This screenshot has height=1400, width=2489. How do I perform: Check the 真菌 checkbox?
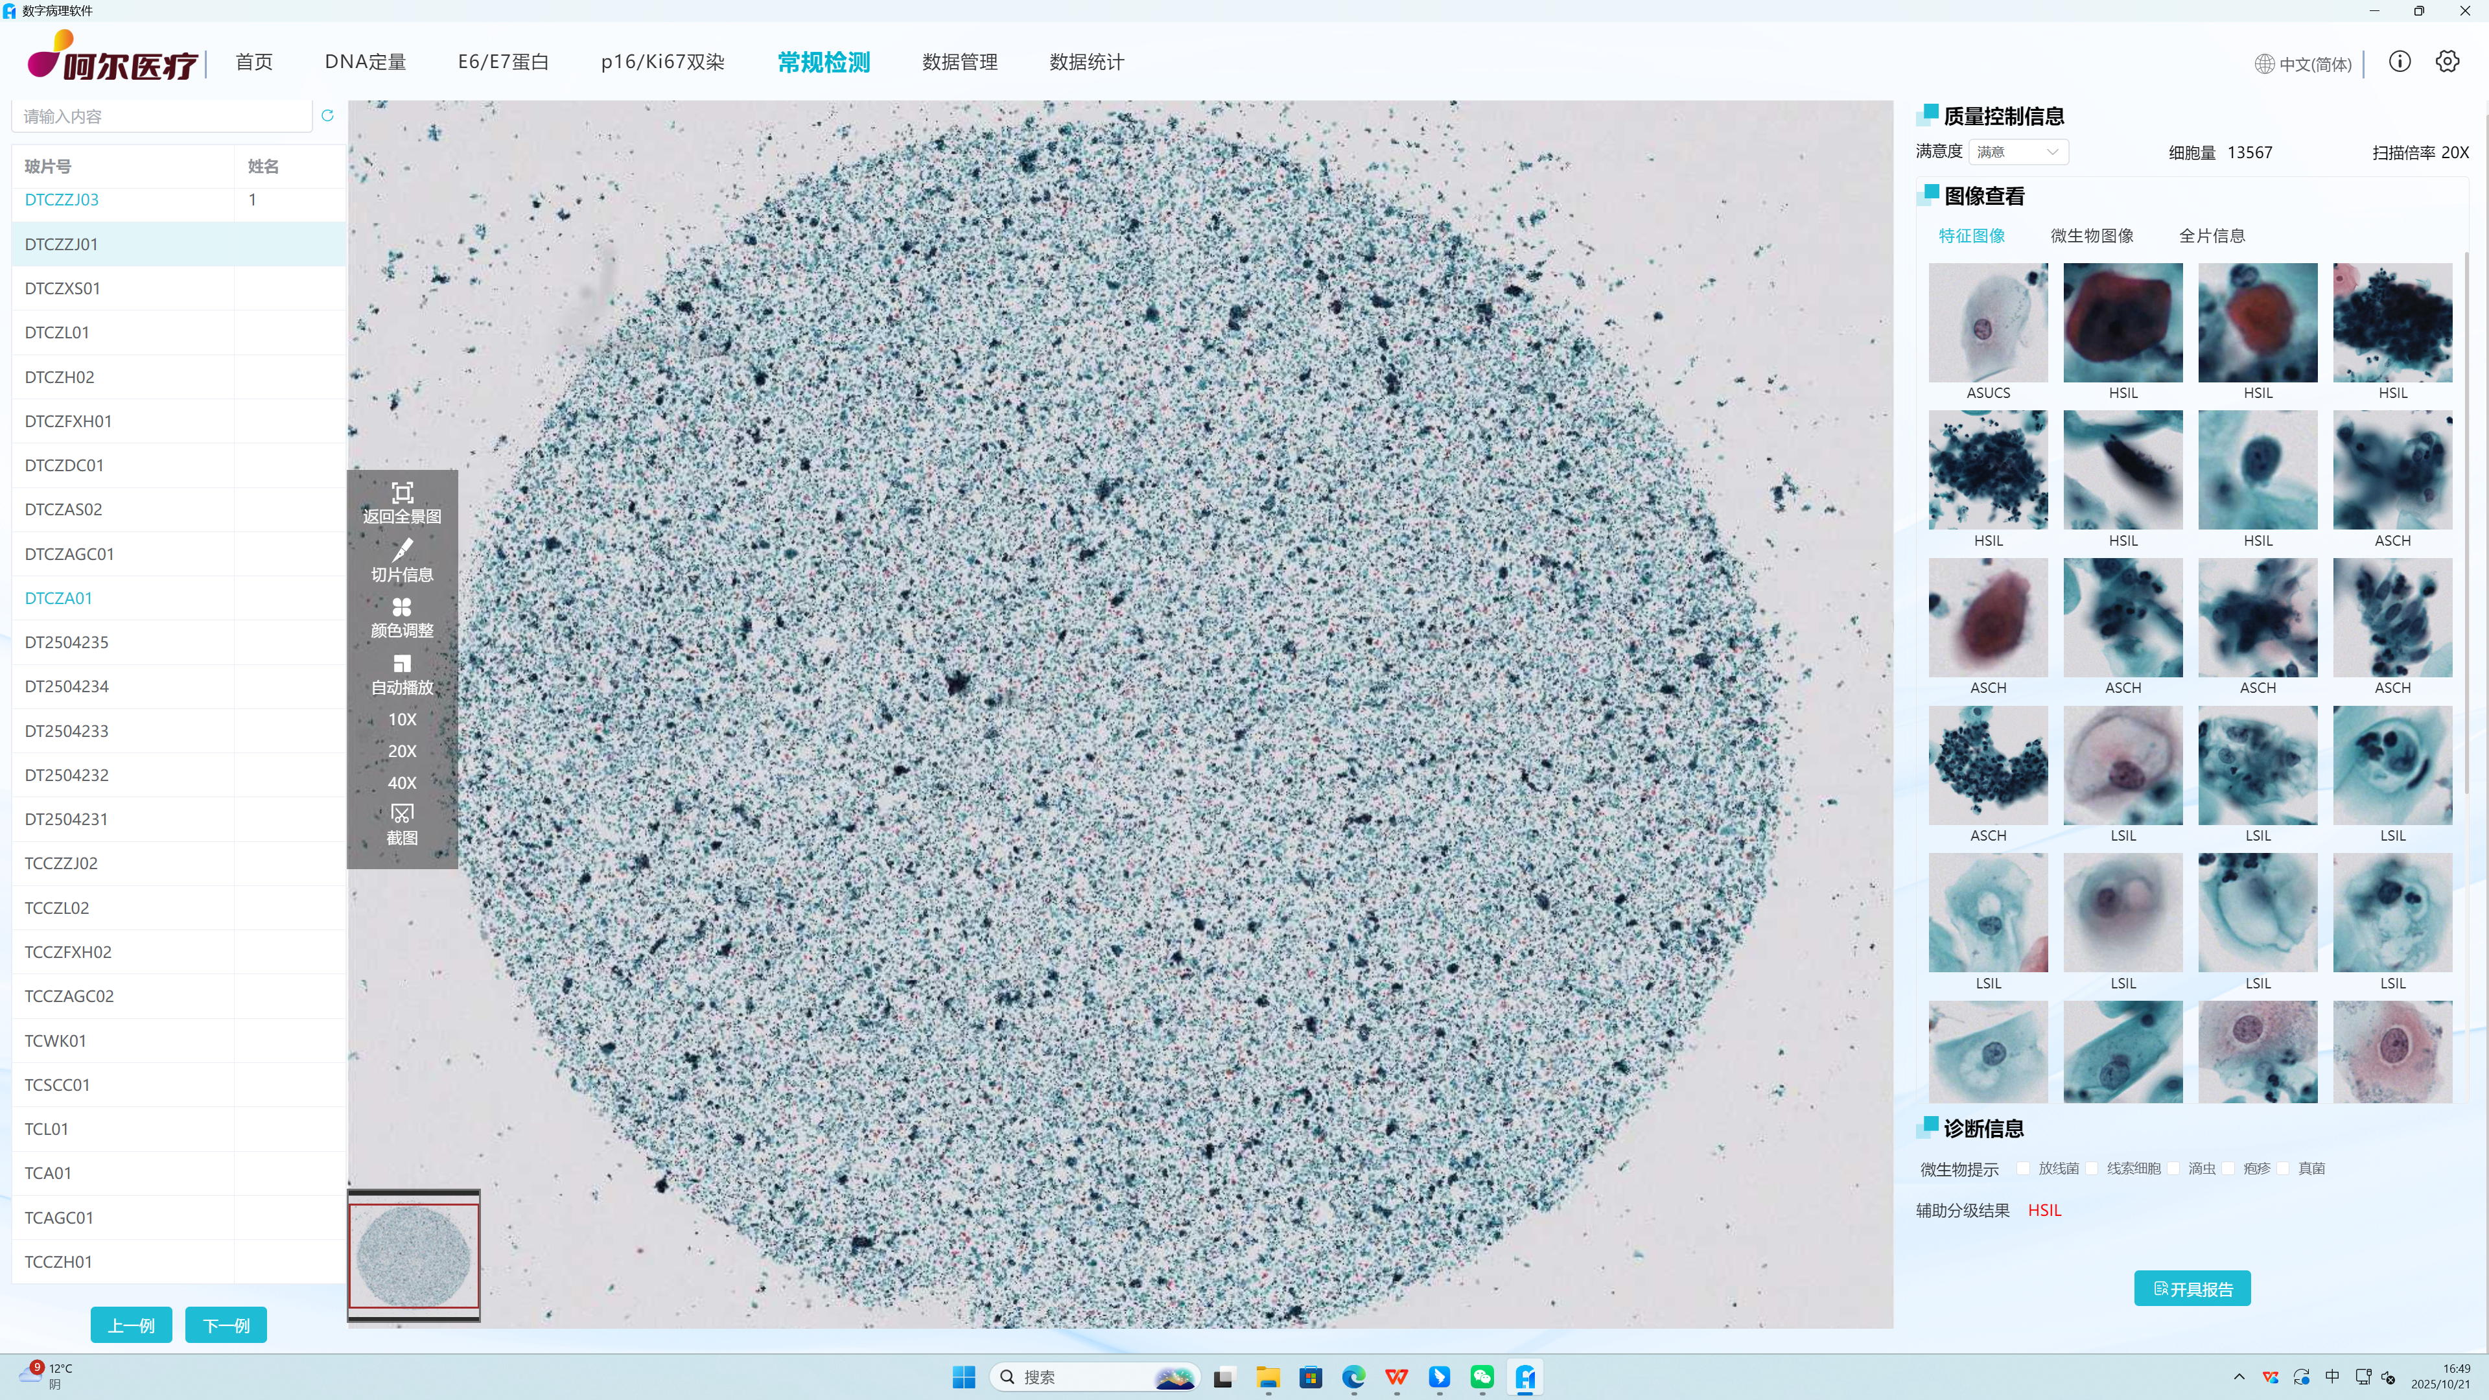tap(2282, 1169)
